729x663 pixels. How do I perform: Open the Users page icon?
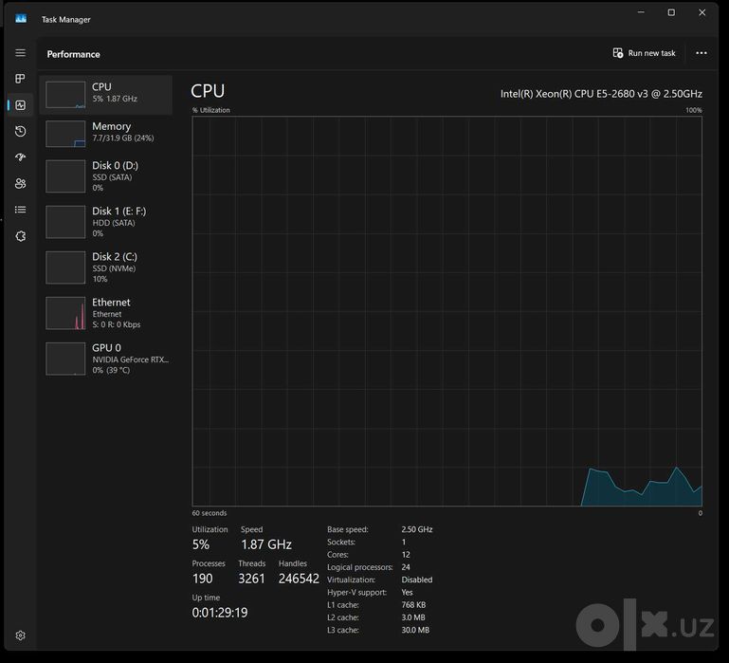tap(21, 183)
